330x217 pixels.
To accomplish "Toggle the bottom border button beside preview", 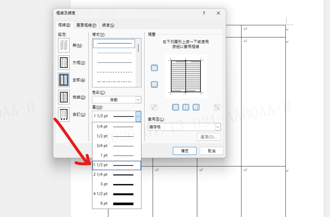I will click(x=154, y=85).
